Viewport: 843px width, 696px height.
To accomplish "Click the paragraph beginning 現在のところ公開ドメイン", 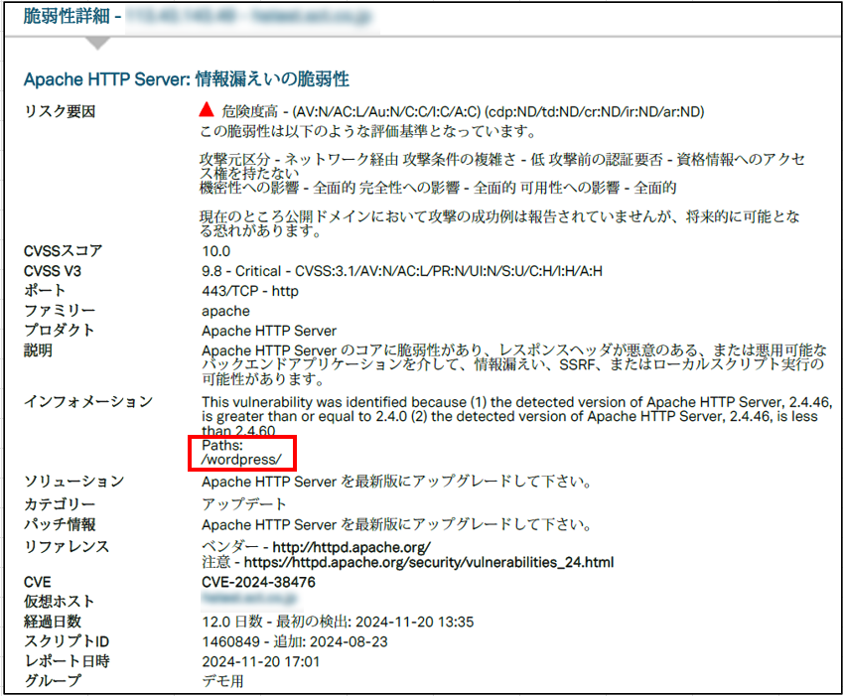I will (500, 223).
